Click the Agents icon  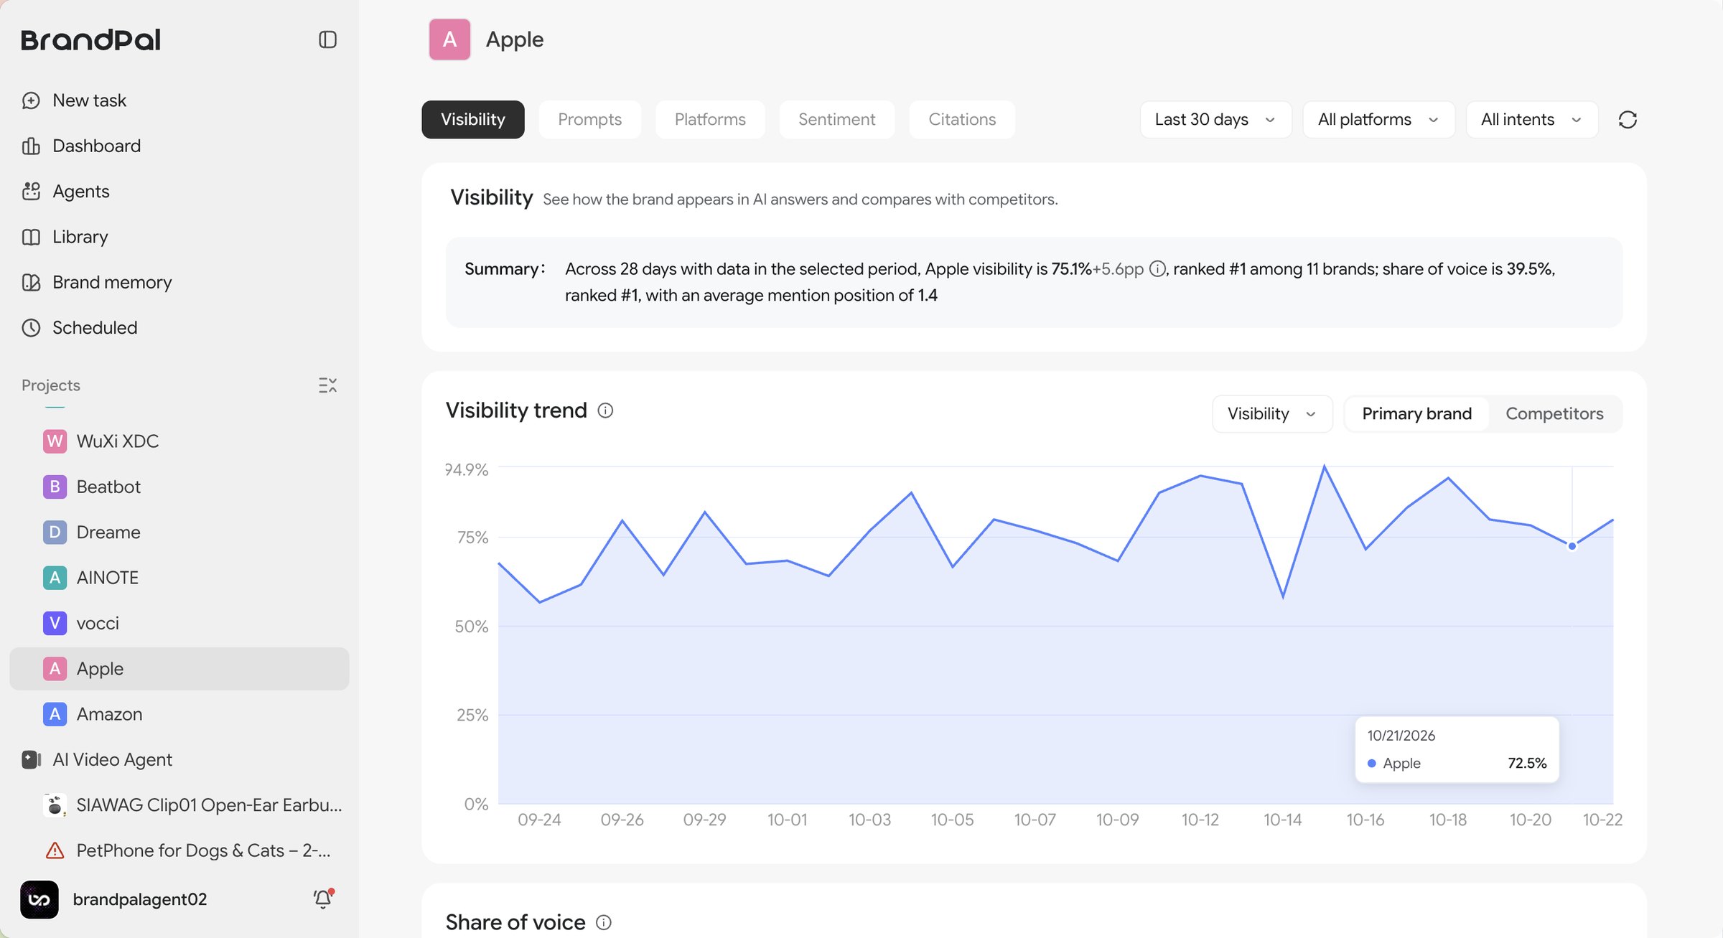tap(31, 191)
